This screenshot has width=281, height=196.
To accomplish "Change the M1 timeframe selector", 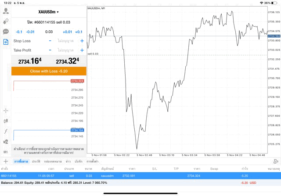I will point(6,152).
